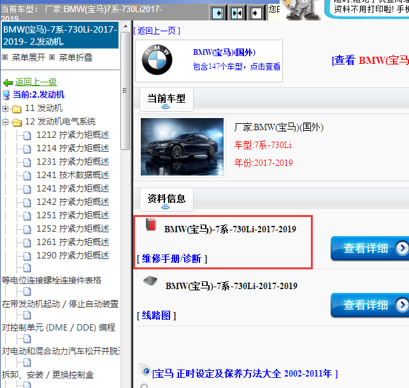
Task: Click page icon beside 1290 拧紧力矩概述
Action: (x=27, y=256)
